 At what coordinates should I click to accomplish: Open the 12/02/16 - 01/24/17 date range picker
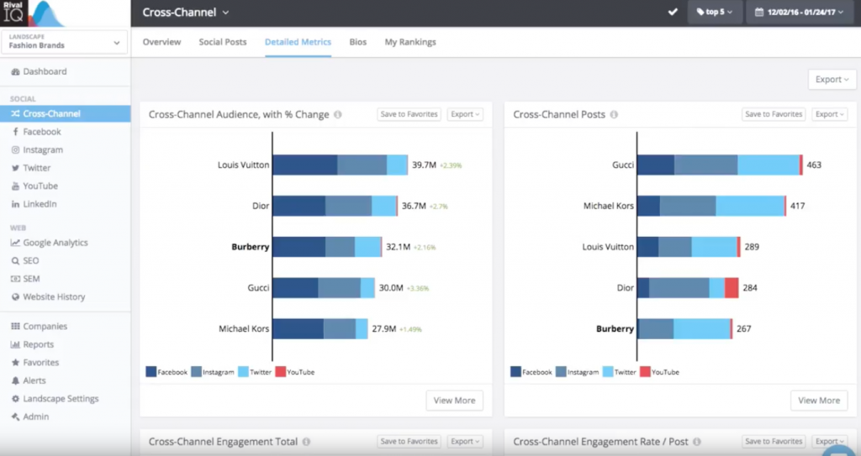pyautogui.click(x=799, y=12)
